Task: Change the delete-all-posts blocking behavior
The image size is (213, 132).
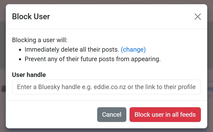Action: tap(133, 50)
